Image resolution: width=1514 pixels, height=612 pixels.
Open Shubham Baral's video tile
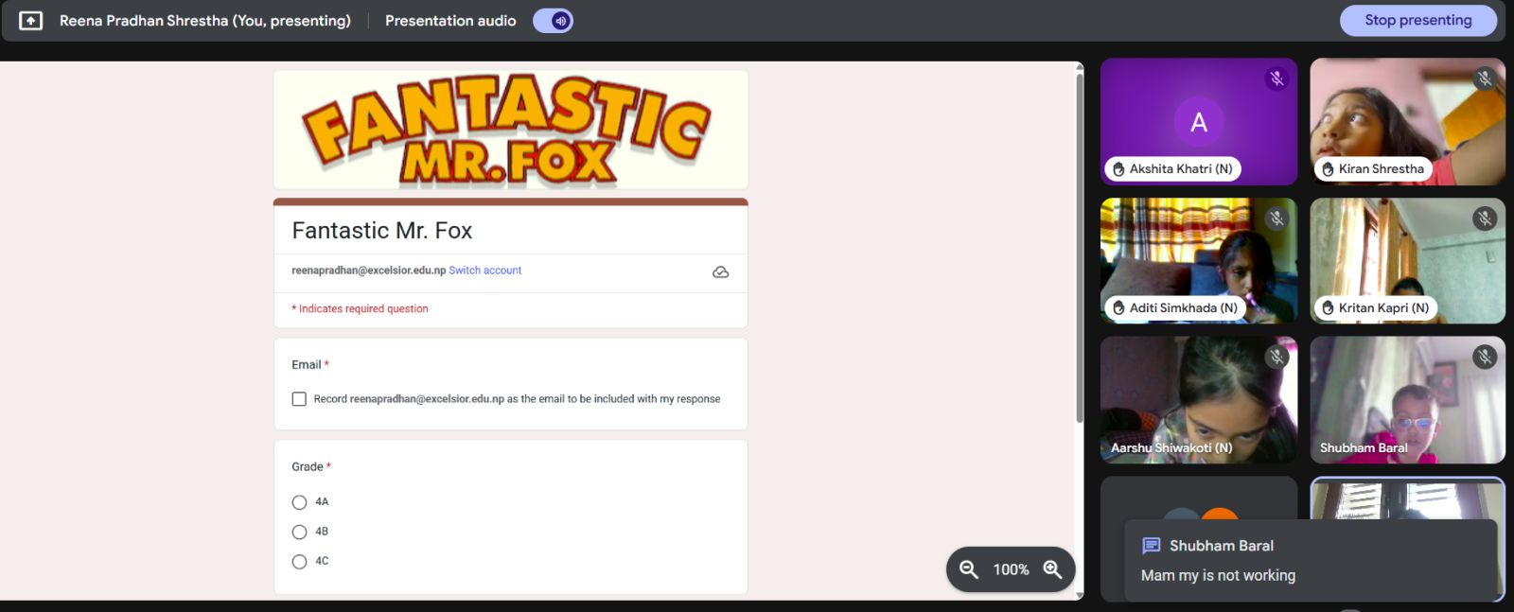point(1407,400)
